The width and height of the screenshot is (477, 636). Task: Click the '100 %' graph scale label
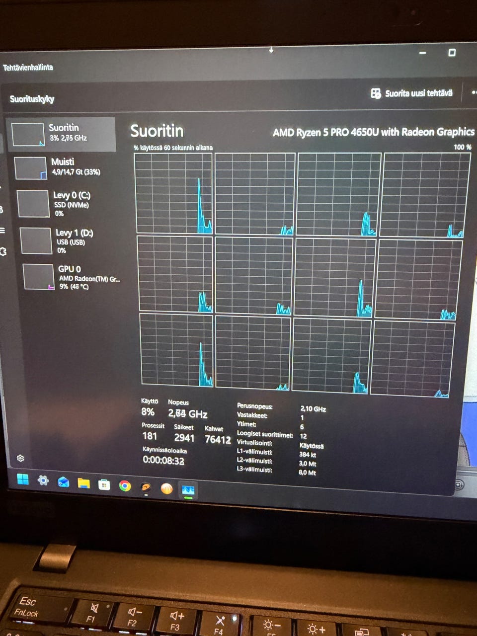click(x=462, y=147)
